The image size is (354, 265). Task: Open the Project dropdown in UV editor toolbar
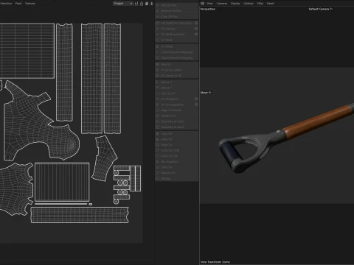(123, 4)
